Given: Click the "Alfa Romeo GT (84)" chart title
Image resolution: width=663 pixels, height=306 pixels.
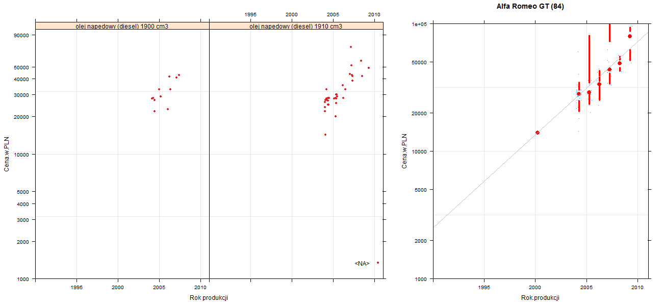Looking at the screenshot, I should [530, 7].
